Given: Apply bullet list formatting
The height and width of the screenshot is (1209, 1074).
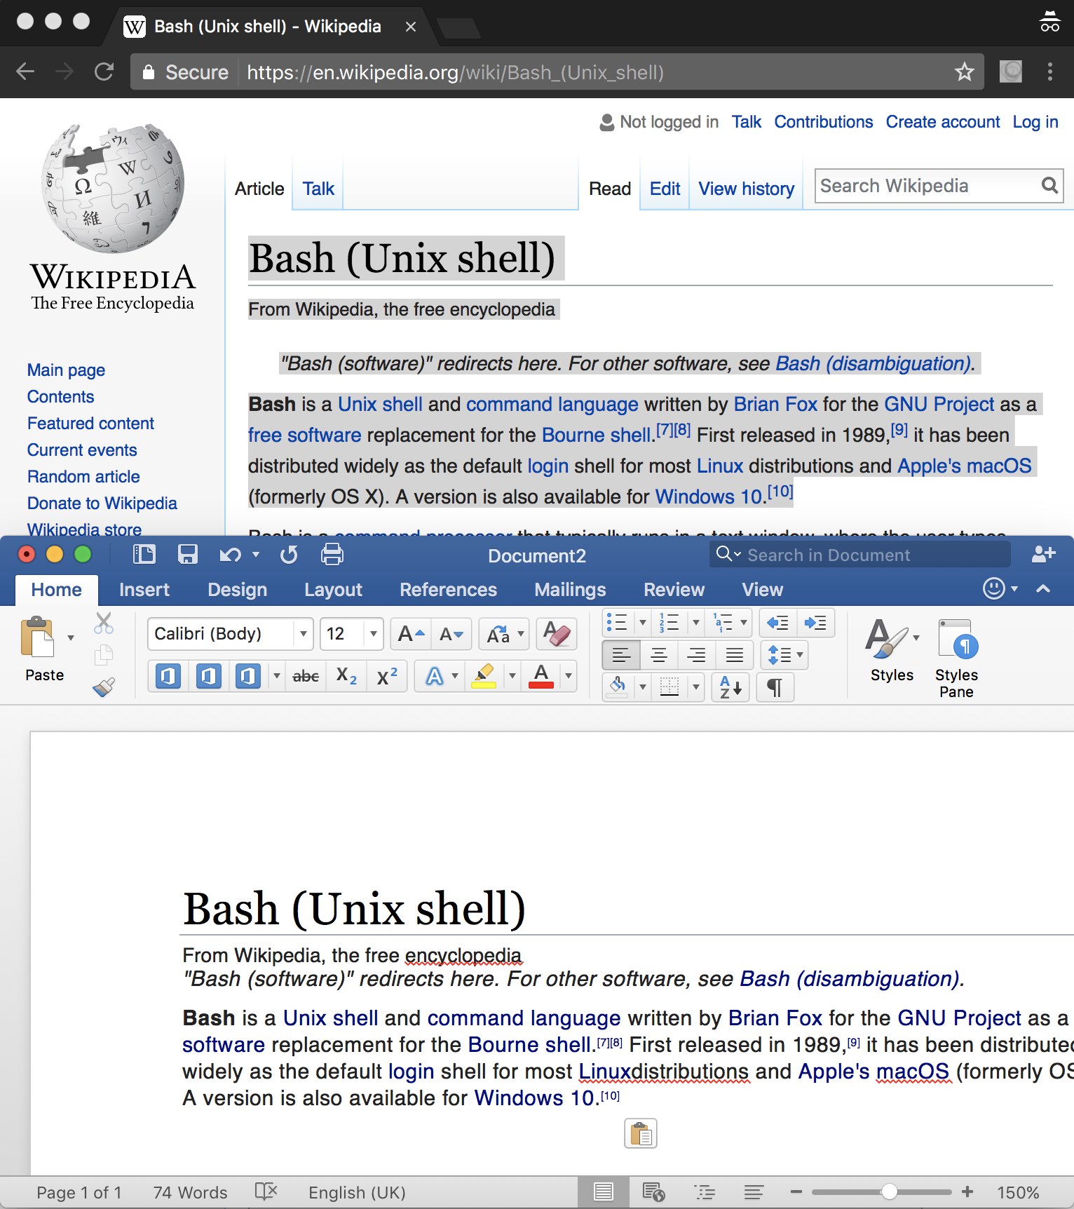Looking at the screenshot, I should point(617,622).
